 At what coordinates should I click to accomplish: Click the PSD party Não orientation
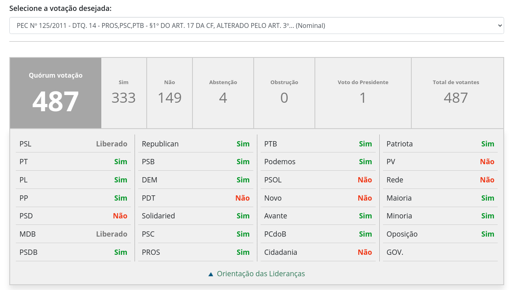(120, 216)
